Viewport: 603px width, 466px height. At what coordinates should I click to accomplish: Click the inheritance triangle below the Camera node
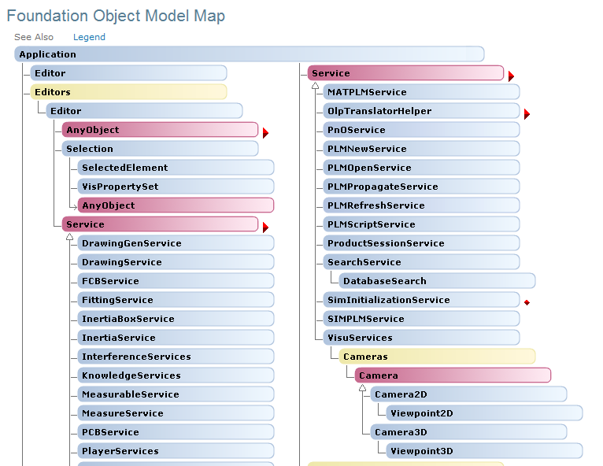click(362, 388)
